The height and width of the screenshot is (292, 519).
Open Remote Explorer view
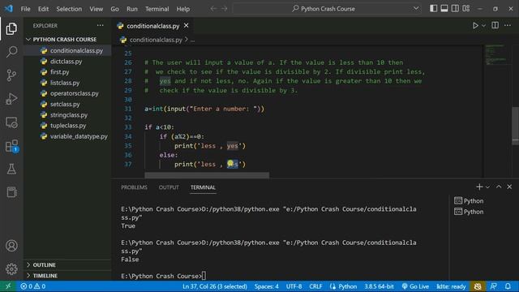11,122
